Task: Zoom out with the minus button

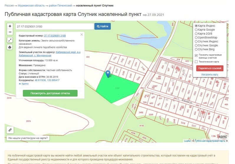Action: 10,32
